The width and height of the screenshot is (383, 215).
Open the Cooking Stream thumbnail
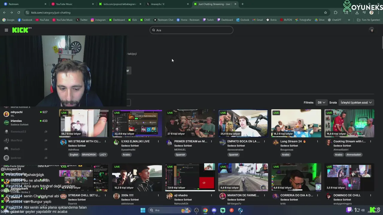click(x=349, y=123)
